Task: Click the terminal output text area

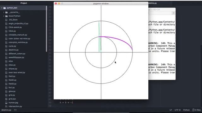Action: 162,47
